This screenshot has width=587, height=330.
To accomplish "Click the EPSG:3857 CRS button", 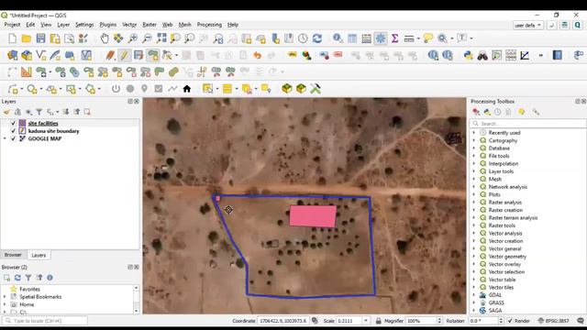I will point(554,321).
